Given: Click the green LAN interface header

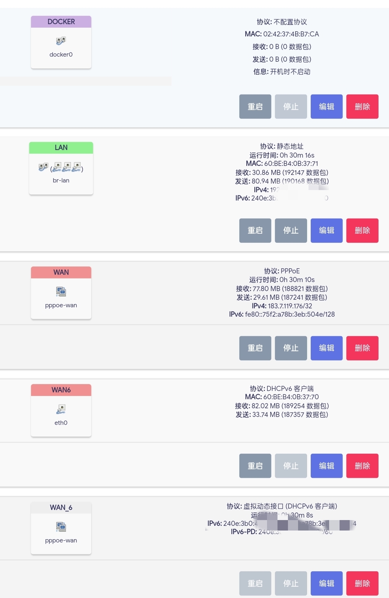Looking at the screenshot, I should (x=61, y=148).
